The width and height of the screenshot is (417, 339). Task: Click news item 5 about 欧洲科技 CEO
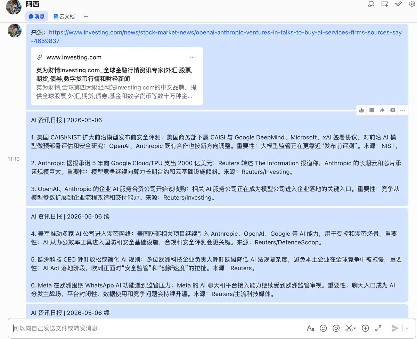click(216, 264)
